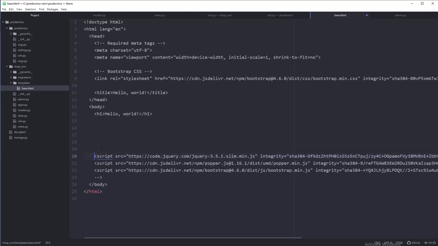Click the db.sqlite3 file icon
Screen dimensions: 438x246
point(11,132)
